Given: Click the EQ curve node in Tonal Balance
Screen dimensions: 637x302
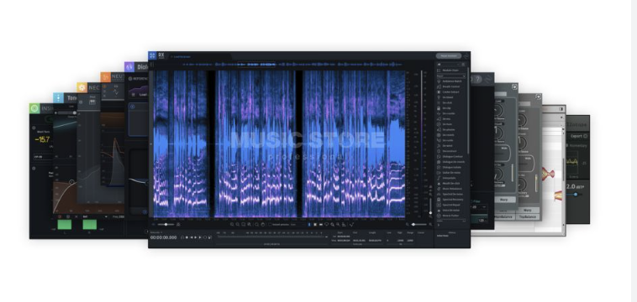Looking at the screenshot, I should tap(72, 182).
